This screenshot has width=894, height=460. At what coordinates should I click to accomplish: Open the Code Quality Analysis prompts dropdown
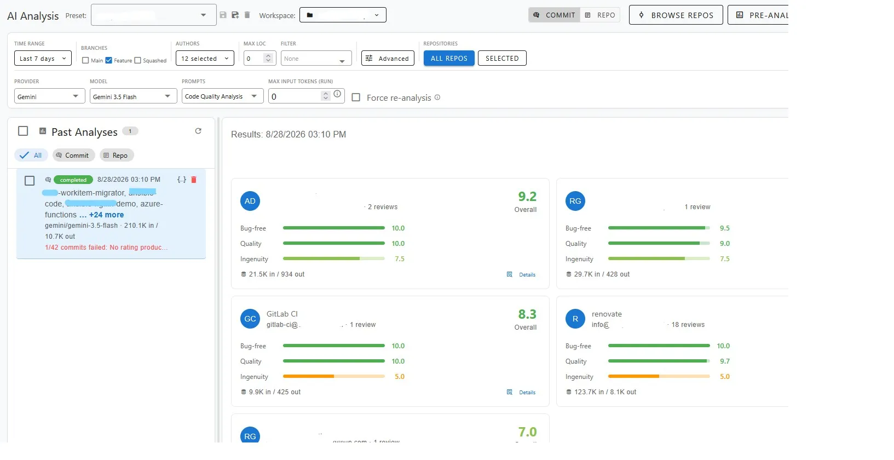[222, 96]
